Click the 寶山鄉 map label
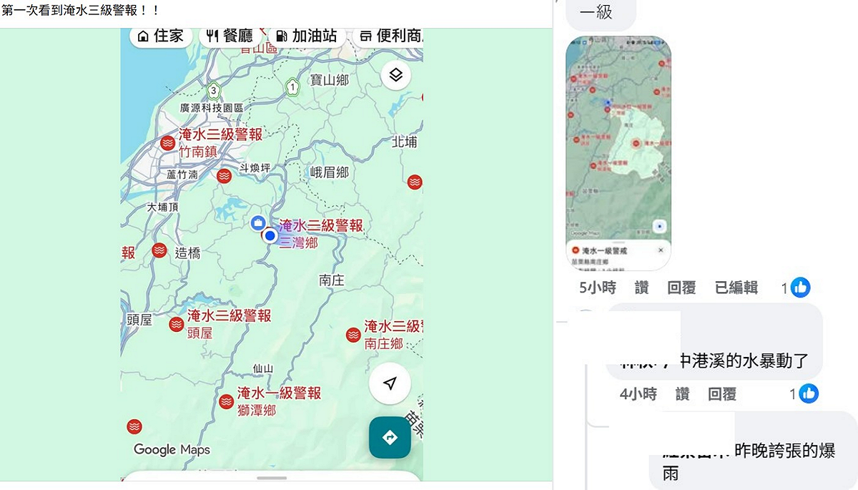The height and width of the screenshot is (490, 858). tap(329, 80)
